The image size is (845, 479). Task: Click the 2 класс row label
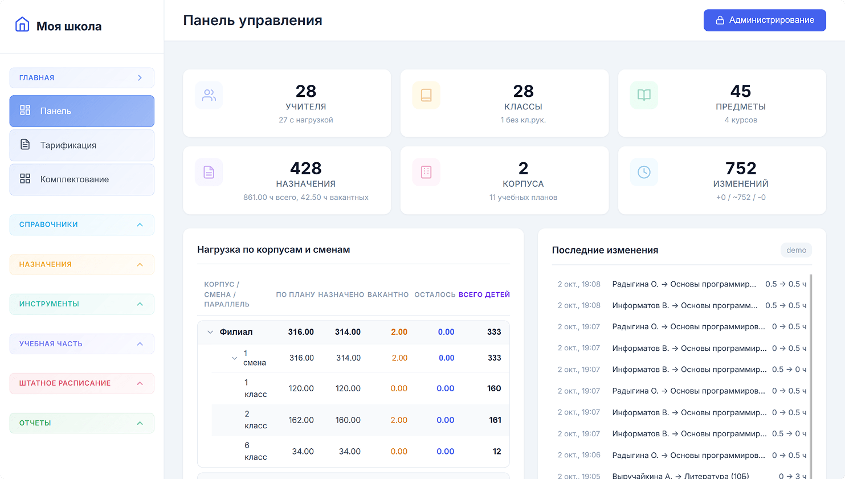(255, 420)
